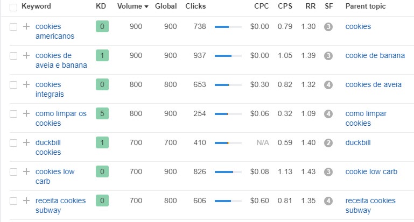The width and height of the screenshot is (414, 222).
Task: Click the clicks bar for cookies integrais
Action: tap(228, 85)
